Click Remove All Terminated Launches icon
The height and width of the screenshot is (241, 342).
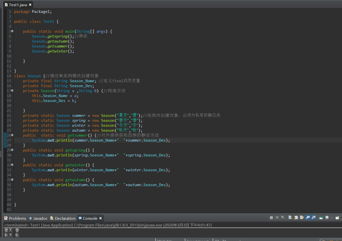click(x=283, y=218)
